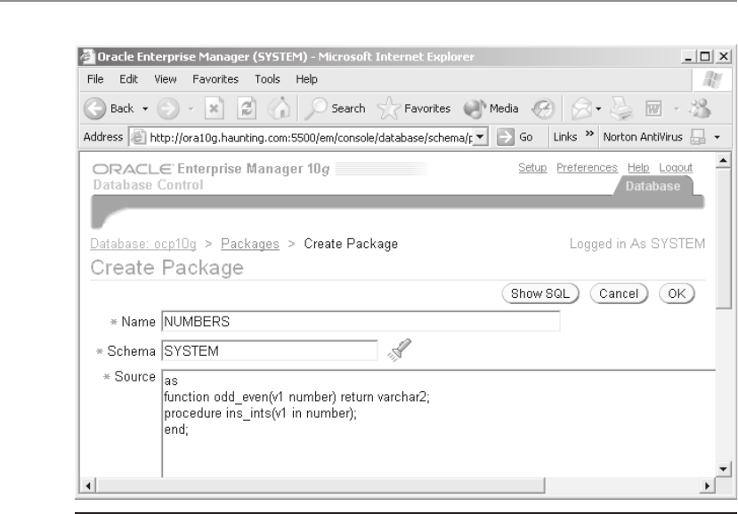Open the Forward button history dropdown
This screenshot has height=514, width=738.
(191, 109)
